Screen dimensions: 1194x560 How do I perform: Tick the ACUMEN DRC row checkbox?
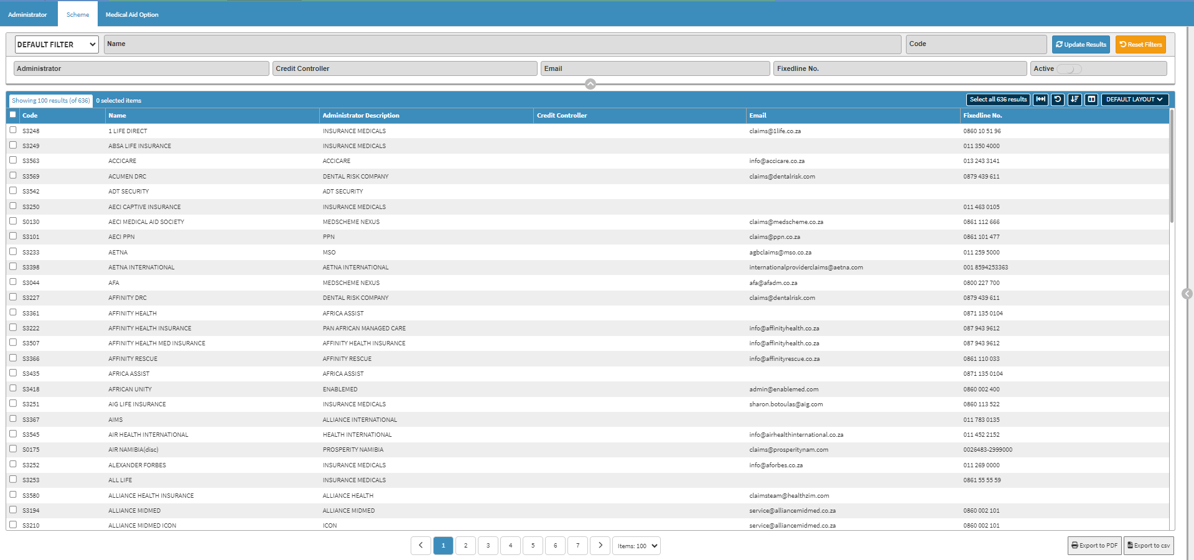(12, 175)
